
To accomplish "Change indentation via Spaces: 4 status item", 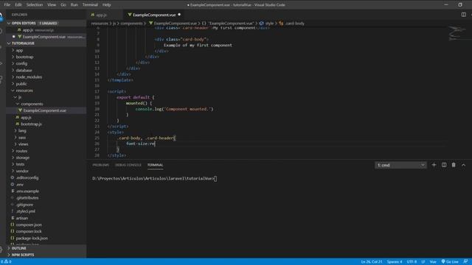I will click(395, 262).
